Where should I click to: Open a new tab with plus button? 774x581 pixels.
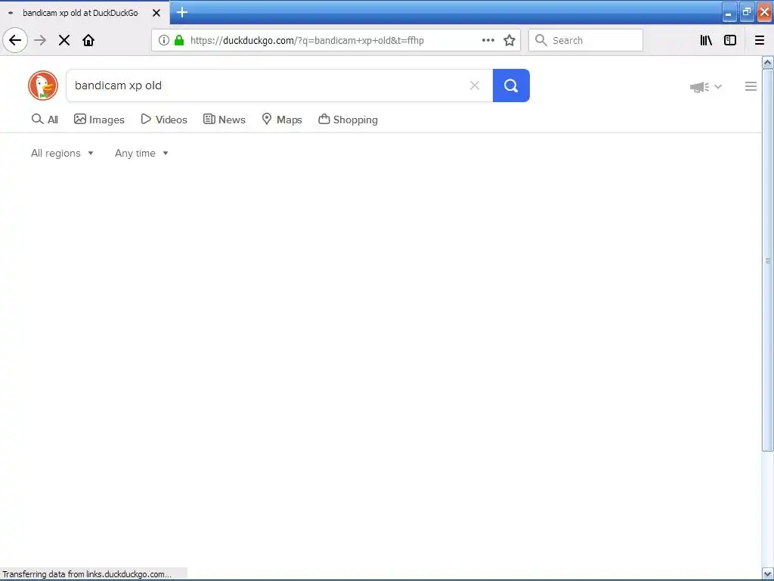click(x=182, y=12)
